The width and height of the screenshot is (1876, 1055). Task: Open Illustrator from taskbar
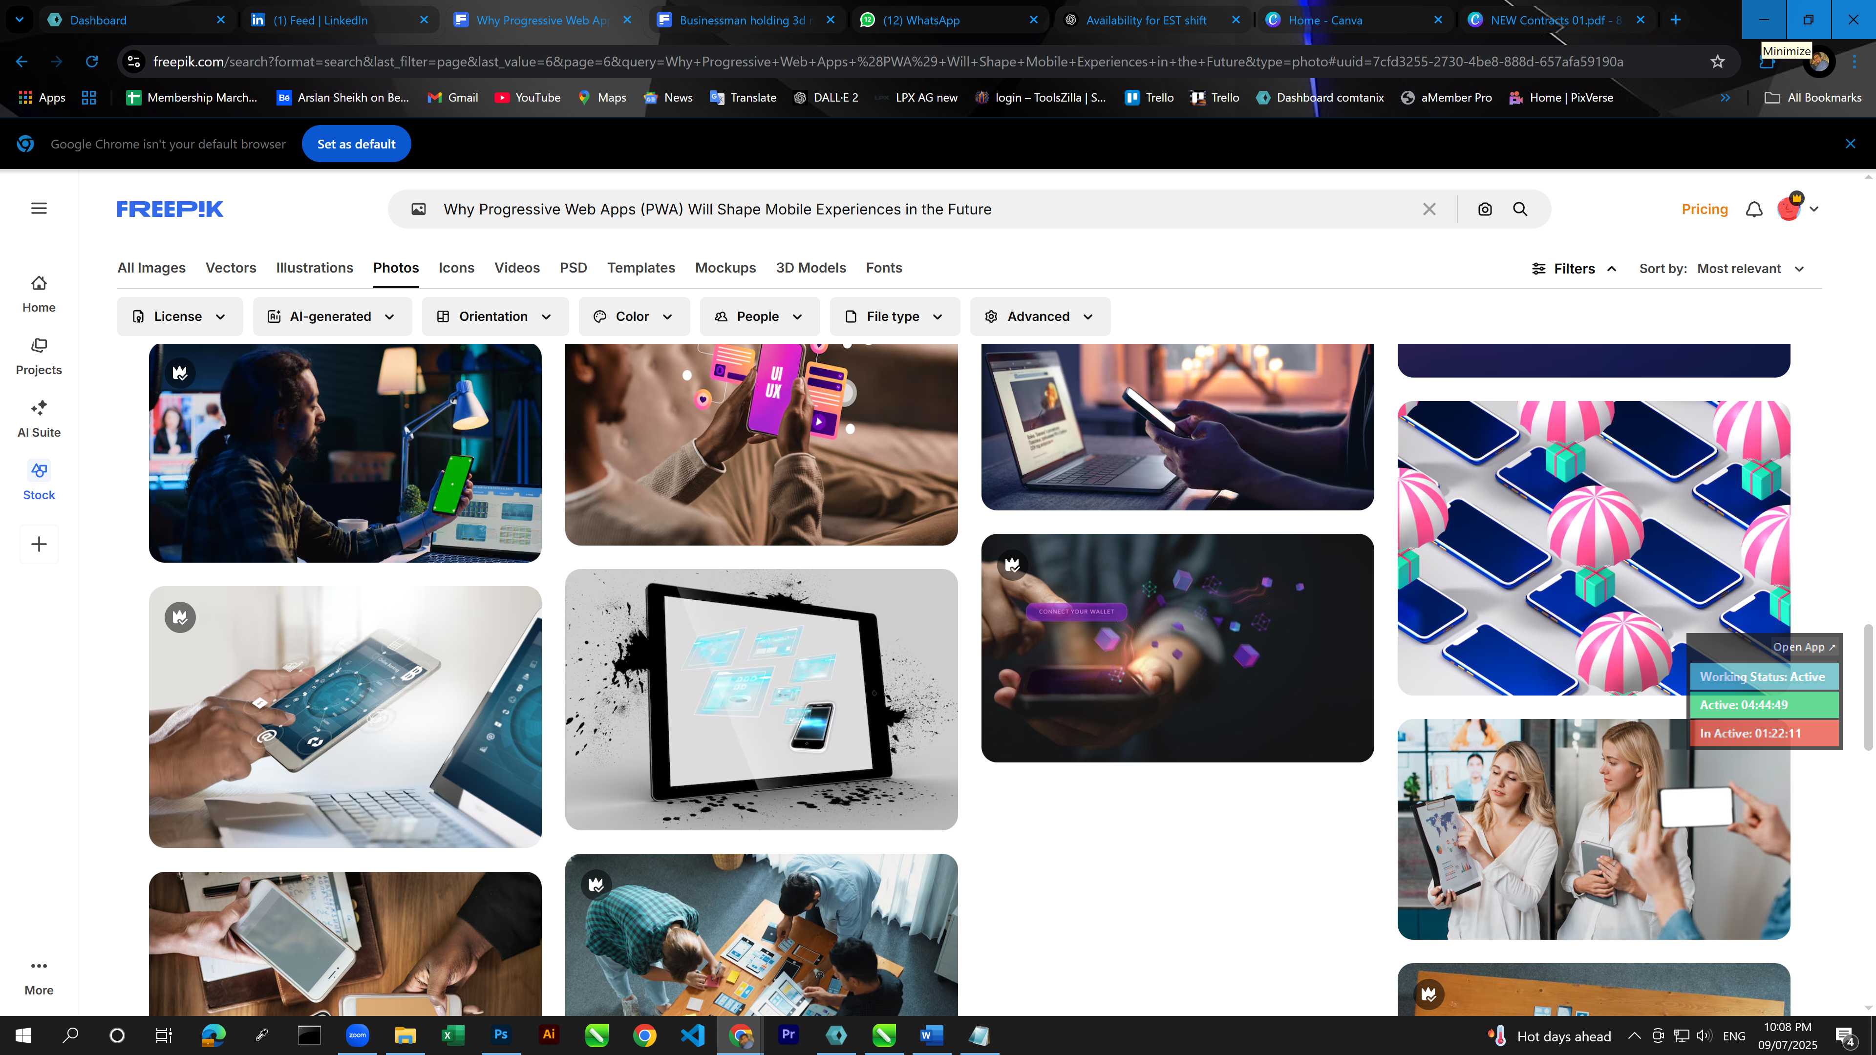548,1034
